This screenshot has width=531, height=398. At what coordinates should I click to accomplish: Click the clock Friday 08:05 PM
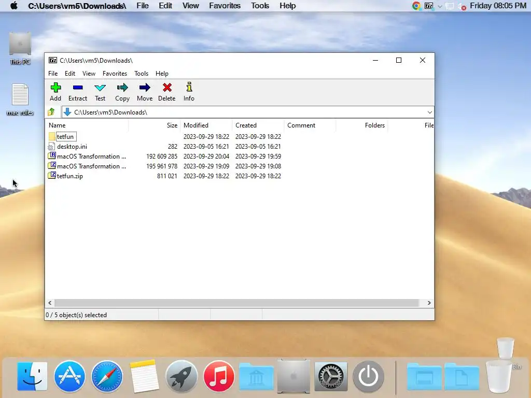click(x=498, y=6)
